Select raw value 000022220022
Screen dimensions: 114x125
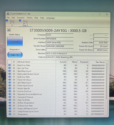tap(98, 103)
